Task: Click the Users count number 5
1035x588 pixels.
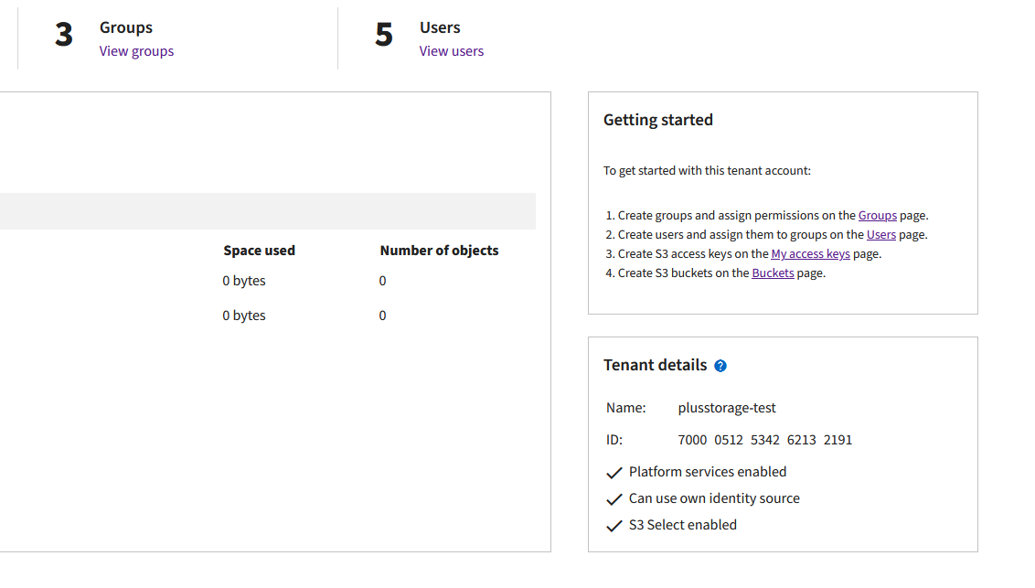Action: (x=384, y=35)
